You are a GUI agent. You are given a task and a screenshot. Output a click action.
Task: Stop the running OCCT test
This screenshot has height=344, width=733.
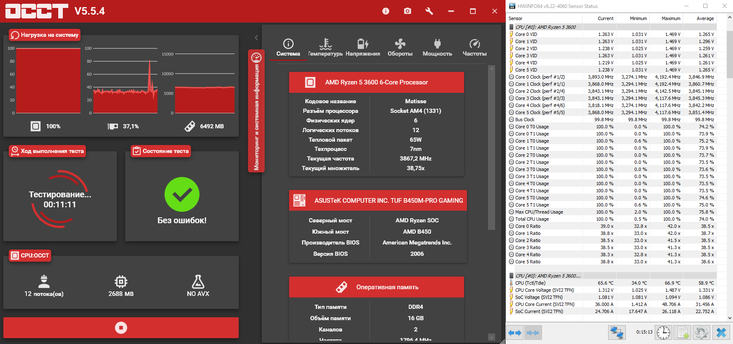coord(121,328)
